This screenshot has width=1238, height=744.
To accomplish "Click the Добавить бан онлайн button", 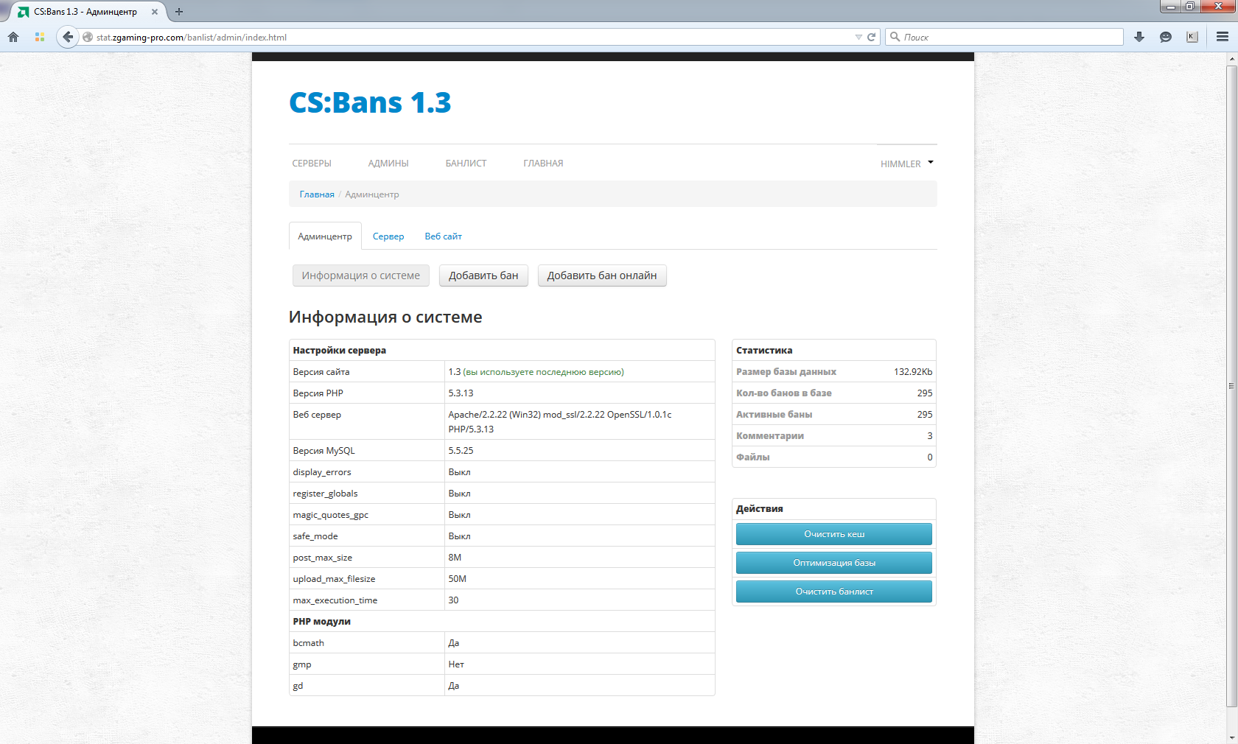I will 602,276.
